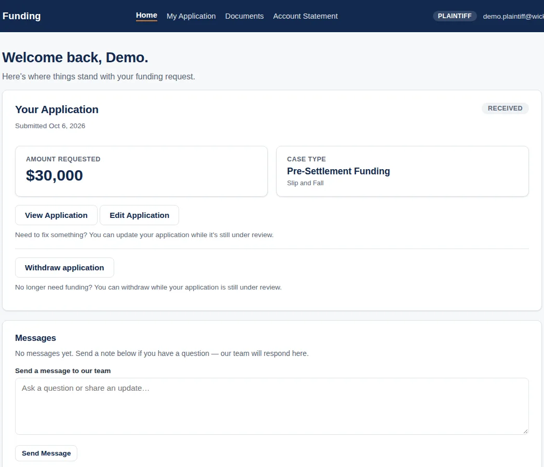The height and width of the screenshot is (467, 544).
Task: Open the Documents nav item
Action: (x=244, y=16)
